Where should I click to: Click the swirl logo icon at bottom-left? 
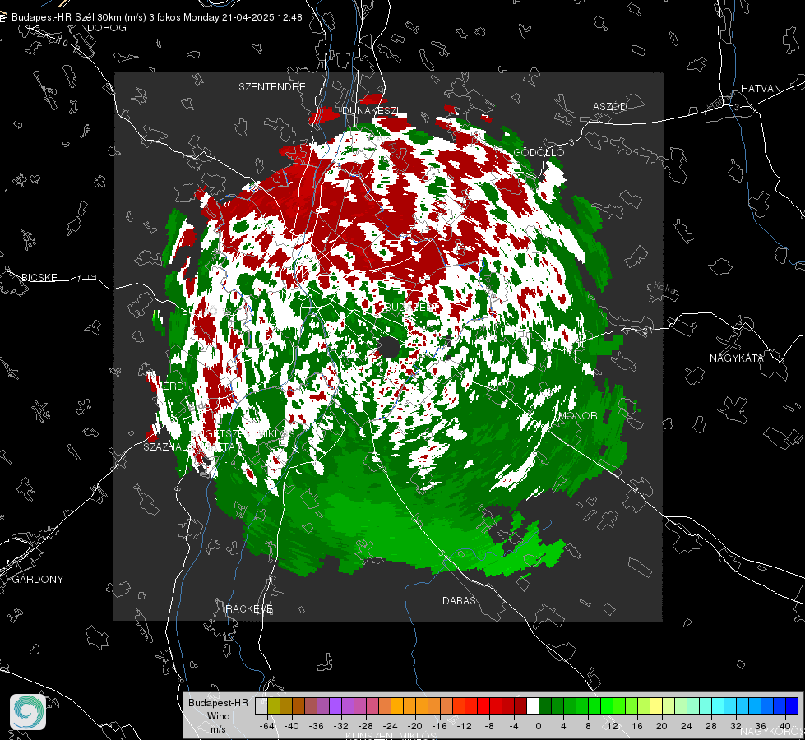(x=28, y=712)
